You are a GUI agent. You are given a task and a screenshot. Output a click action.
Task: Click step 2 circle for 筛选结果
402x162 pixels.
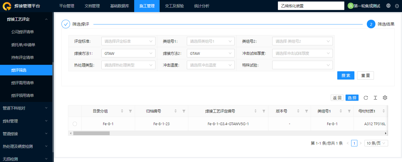tap(371, 24)
